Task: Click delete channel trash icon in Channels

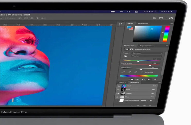Action: [150, 106]
